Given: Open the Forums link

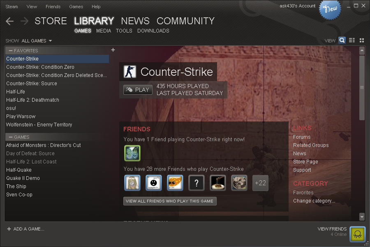Looking at the screenshot, I should click(x=302, y=137).
